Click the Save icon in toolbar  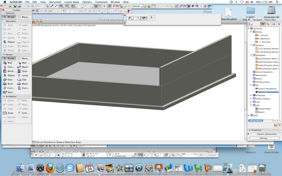(x=15, y=6)
